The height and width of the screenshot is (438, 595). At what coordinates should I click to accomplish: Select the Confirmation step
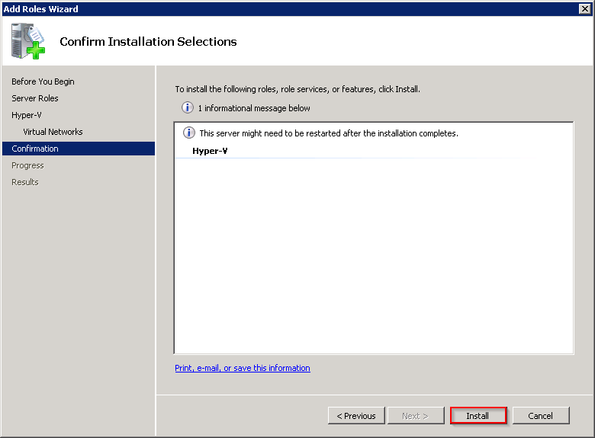79,149
